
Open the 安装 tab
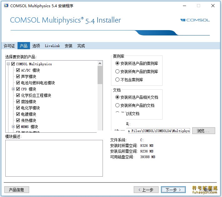click(x=68, y=46)
